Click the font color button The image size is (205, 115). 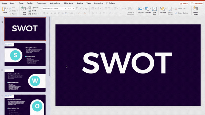coord(85,13)
